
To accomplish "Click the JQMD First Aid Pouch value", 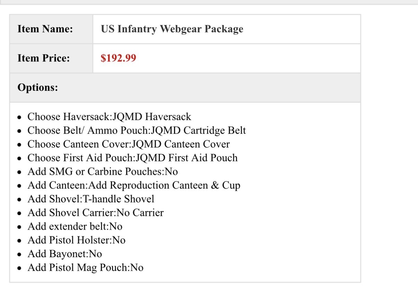I will [187, 158].
